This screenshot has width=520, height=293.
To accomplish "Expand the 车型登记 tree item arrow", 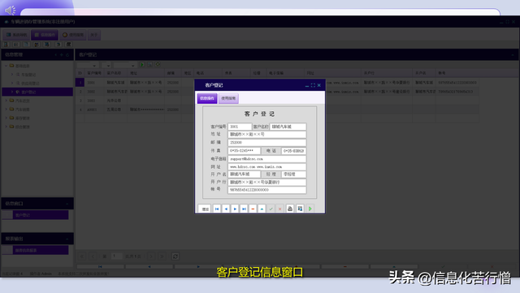I will (12, 75).
